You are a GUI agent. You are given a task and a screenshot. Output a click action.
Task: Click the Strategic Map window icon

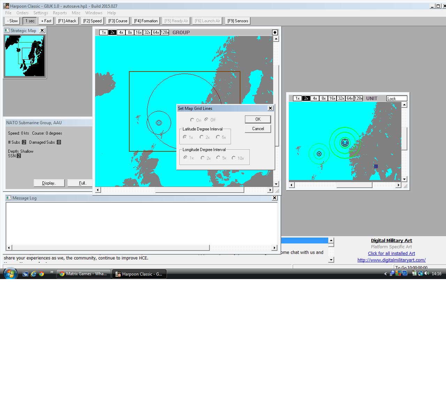tap(7, 30)
